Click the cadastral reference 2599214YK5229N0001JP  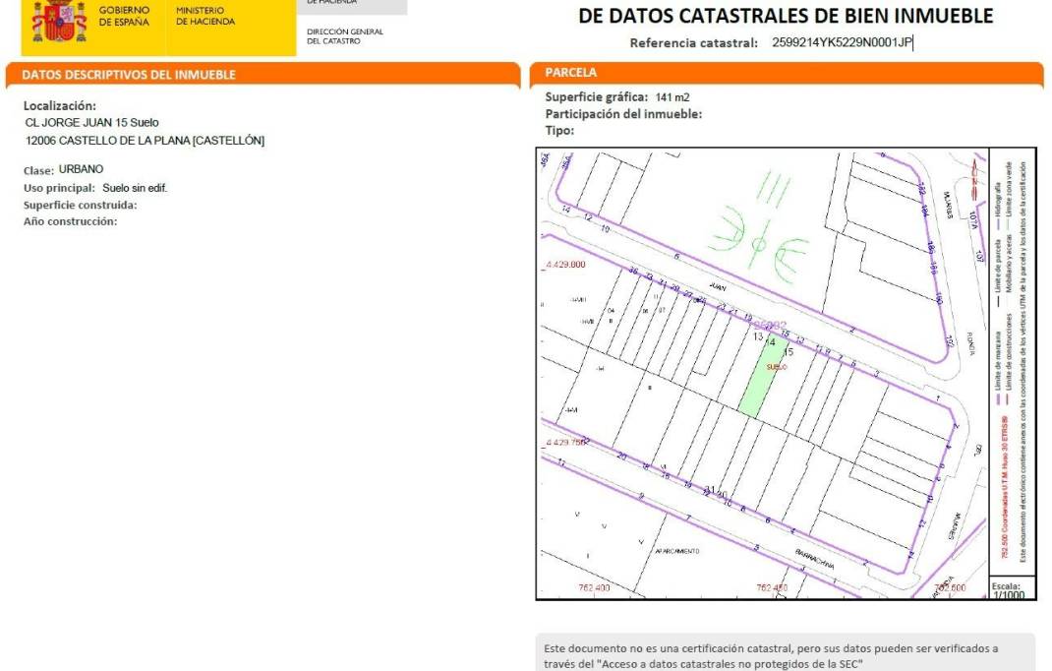tap(842, 42)
